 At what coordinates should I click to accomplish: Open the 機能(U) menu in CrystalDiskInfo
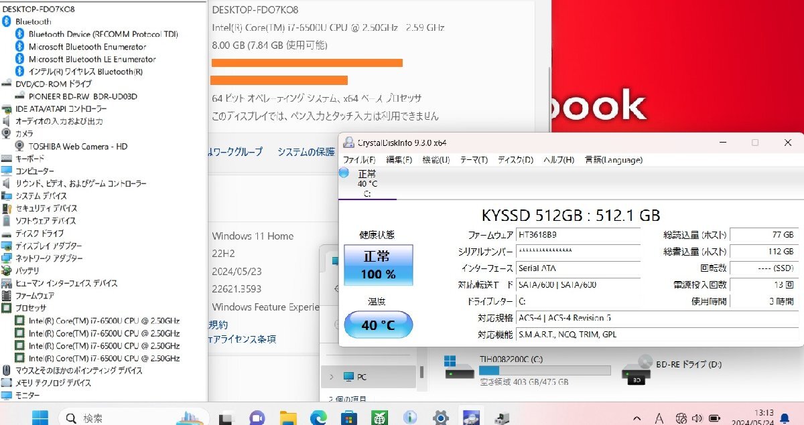[436, 160]
